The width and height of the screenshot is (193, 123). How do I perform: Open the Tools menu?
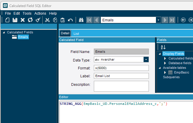tap(27, 13)
